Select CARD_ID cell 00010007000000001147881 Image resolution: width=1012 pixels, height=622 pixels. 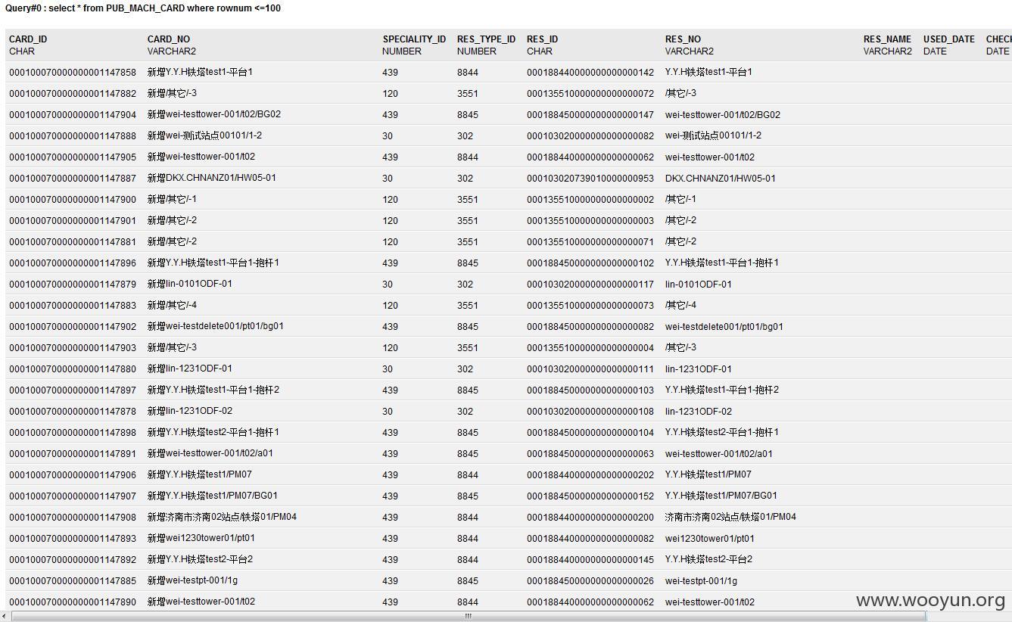tap(73, 242)
